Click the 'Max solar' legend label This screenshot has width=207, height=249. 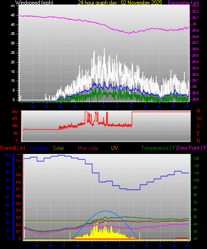[88, 148]
